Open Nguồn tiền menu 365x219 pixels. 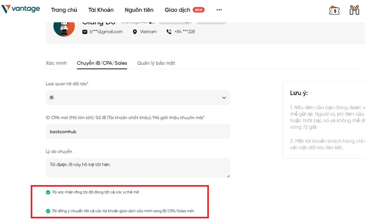coord(139,10)
